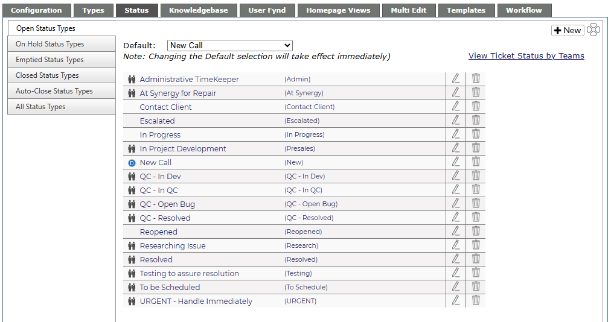Click the team icon beside Resolved

pos(132,260)
